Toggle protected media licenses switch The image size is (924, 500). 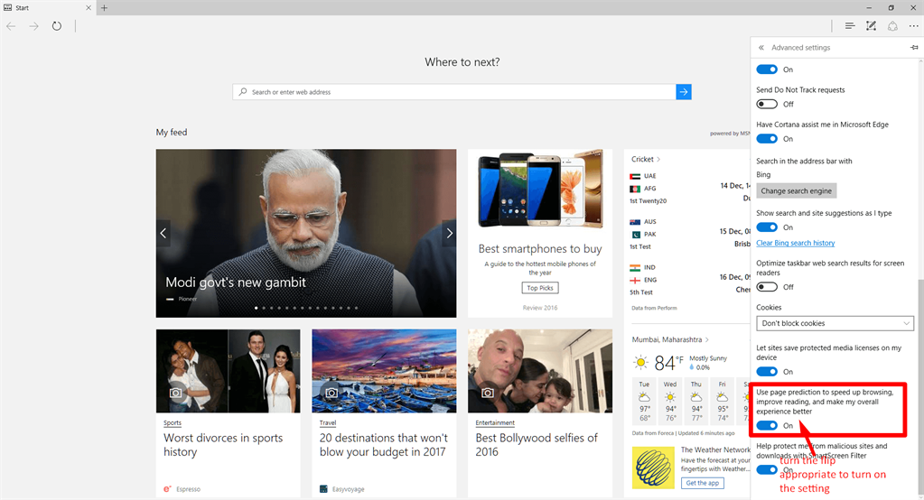click(767, 372)
